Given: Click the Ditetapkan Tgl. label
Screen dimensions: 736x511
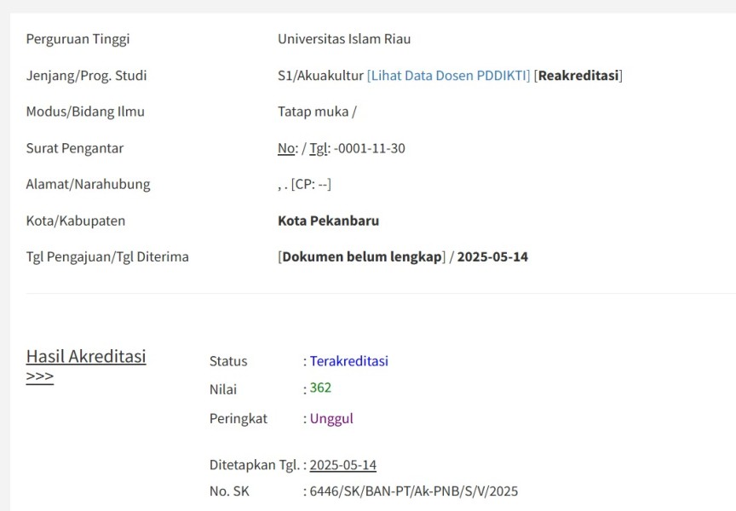Looking at the screenshot, I should point(255,465).
